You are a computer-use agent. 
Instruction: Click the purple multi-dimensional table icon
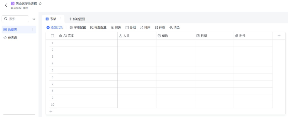click(13, 3)
